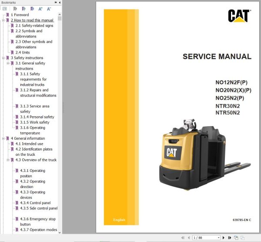The height and width of the screenshot is (242, 261).
Task: Collapse the '3 Safety instructions' node
Action: click(3, 58)
